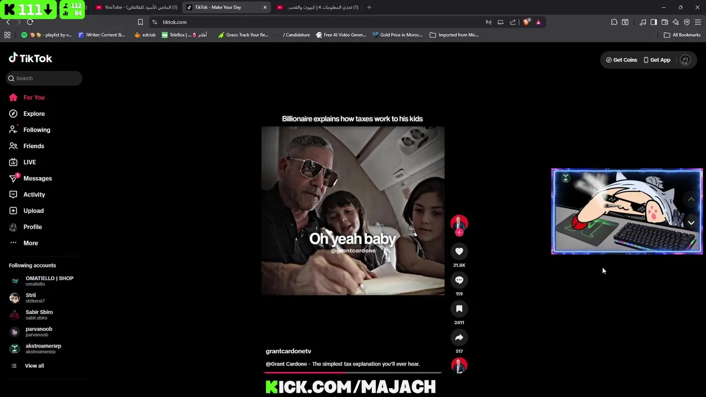This screenshot has height=397, width=706.
Task: Expand the Imported from Microsoft bookmarks folder
Action: [x=454, y=35]
